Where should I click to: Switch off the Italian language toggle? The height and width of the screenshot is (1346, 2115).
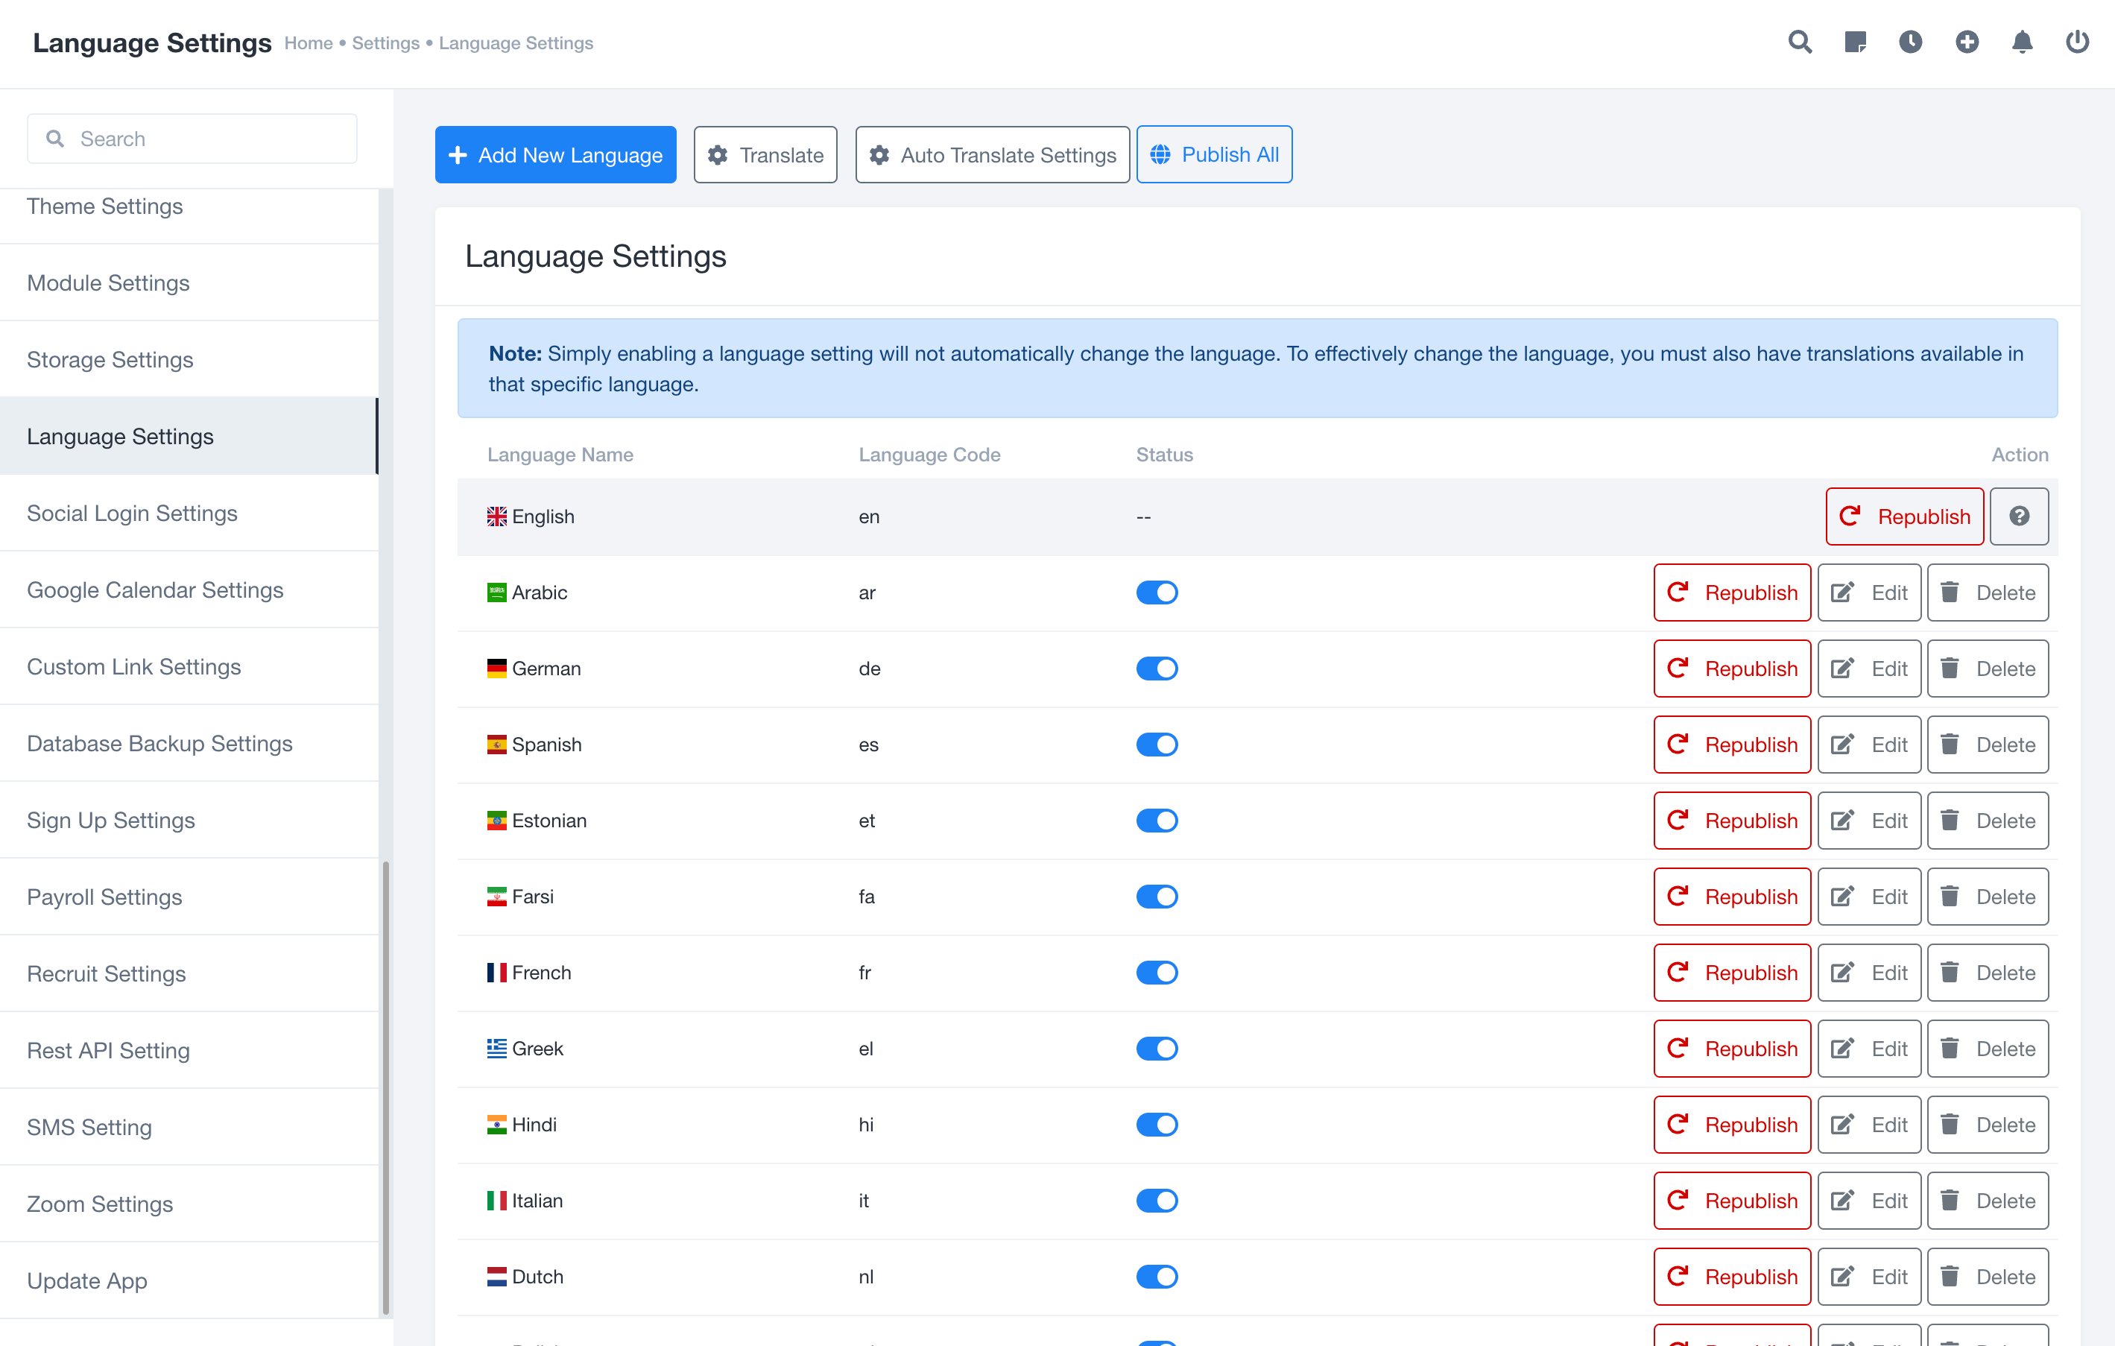click(x=1156, y=1201)
